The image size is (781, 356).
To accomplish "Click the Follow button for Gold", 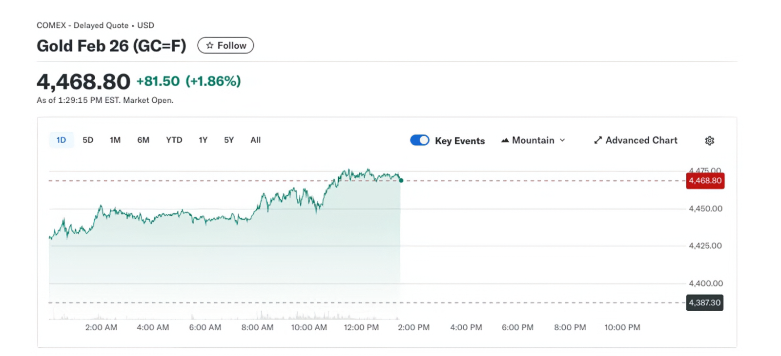I will click(x=226, y=45).
